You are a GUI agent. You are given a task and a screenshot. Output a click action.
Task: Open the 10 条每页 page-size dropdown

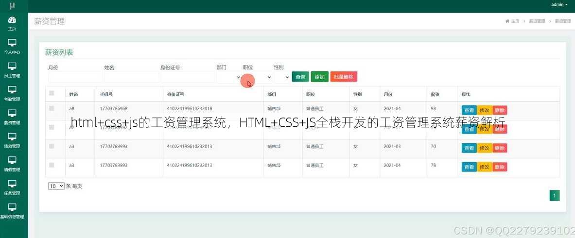tap(56, 187)
